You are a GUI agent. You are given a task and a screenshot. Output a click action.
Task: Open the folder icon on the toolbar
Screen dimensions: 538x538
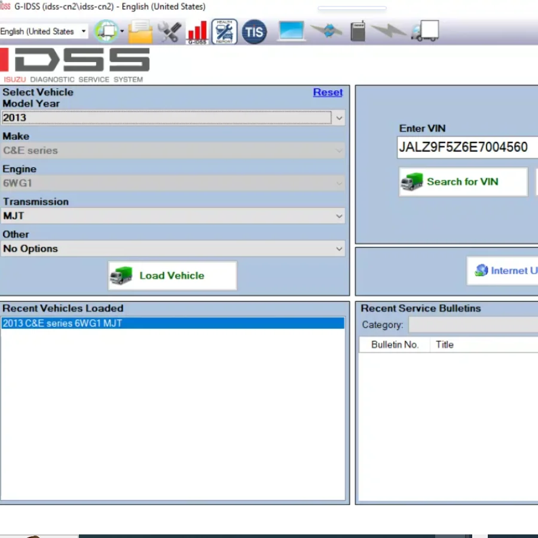(x=139, y=31)
